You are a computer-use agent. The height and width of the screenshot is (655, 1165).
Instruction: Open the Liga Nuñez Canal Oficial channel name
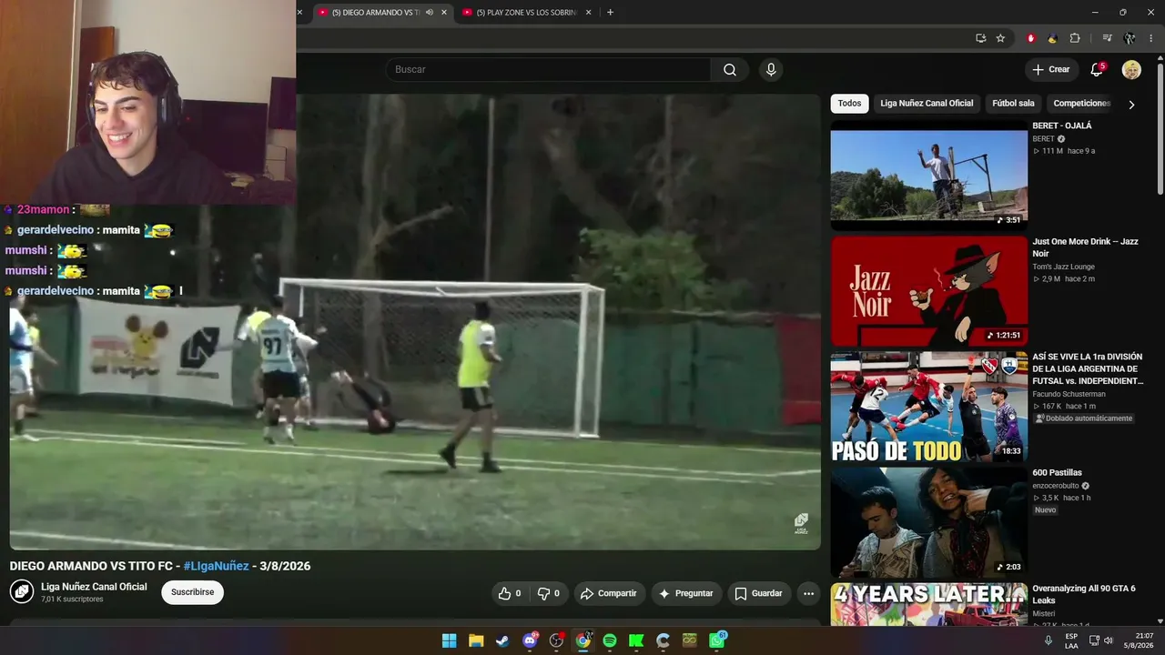(94, 587)
